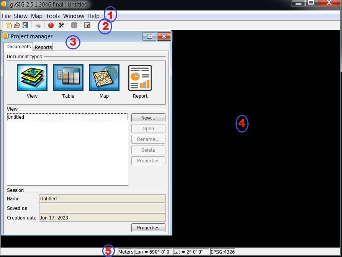The width and height of the screenshot is (342, 257).
Task: Select the View document type icon
Action: pyautogui.click(x=32, y=78)
